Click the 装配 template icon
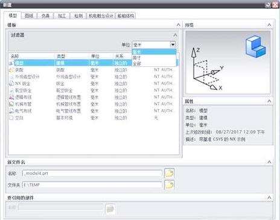The width and height of the screenshot is (280, 220). pyautogui.click(x=11, y=70)
